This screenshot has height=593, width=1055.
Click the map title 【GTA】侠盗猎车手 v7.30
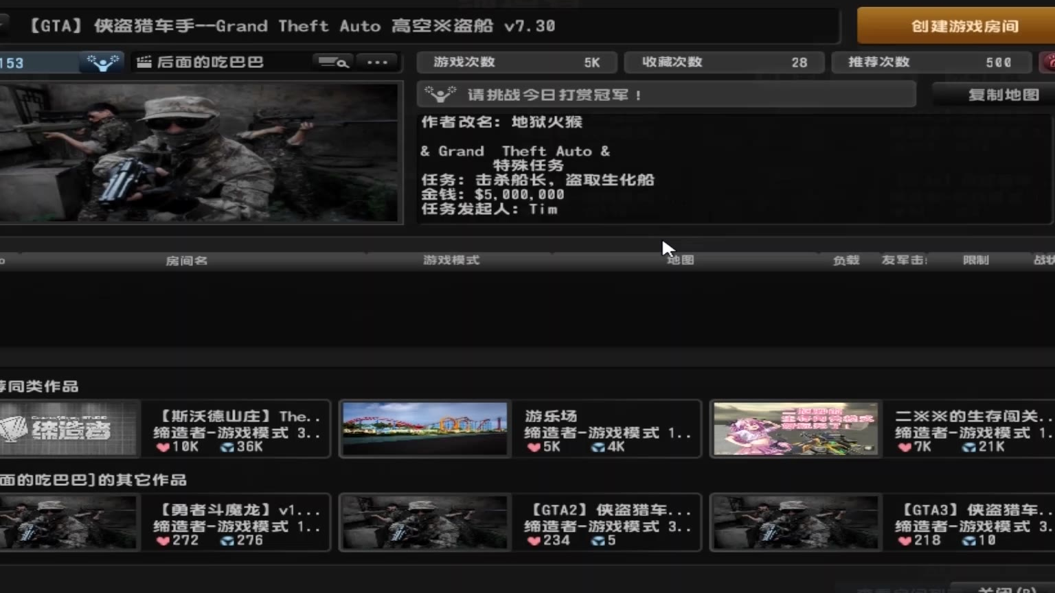click(x=291, y=26)
